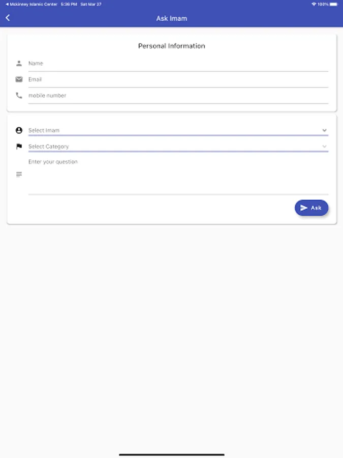Tap the Wi-Fi icon in status bar
Viewport: 343px width, 458px height.
[x=314, y=4]
